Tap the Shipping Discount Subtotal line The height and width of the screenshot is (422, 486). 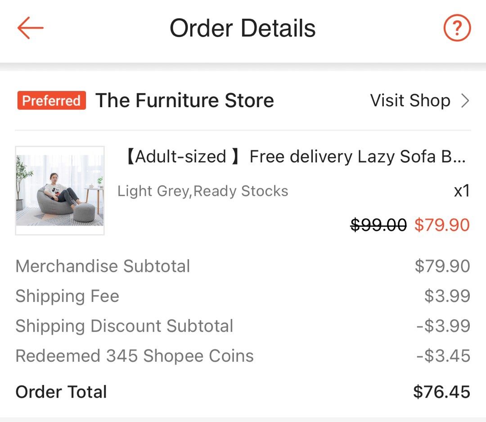(x=124, y=325)
